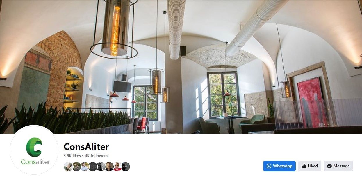
Task: Click the last dark follower avatar in the row
Action: [x=126, y=167]
